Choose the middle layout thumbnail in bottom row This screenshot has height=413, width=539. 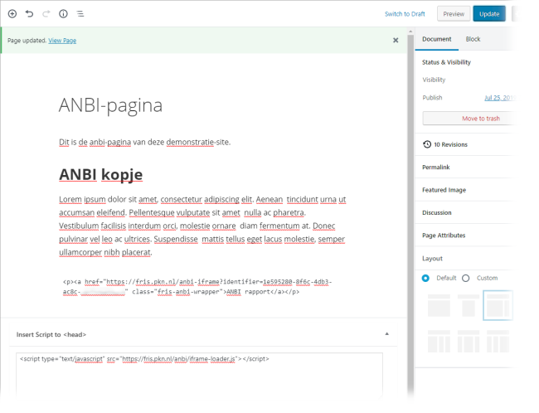[x=469, y=342]
